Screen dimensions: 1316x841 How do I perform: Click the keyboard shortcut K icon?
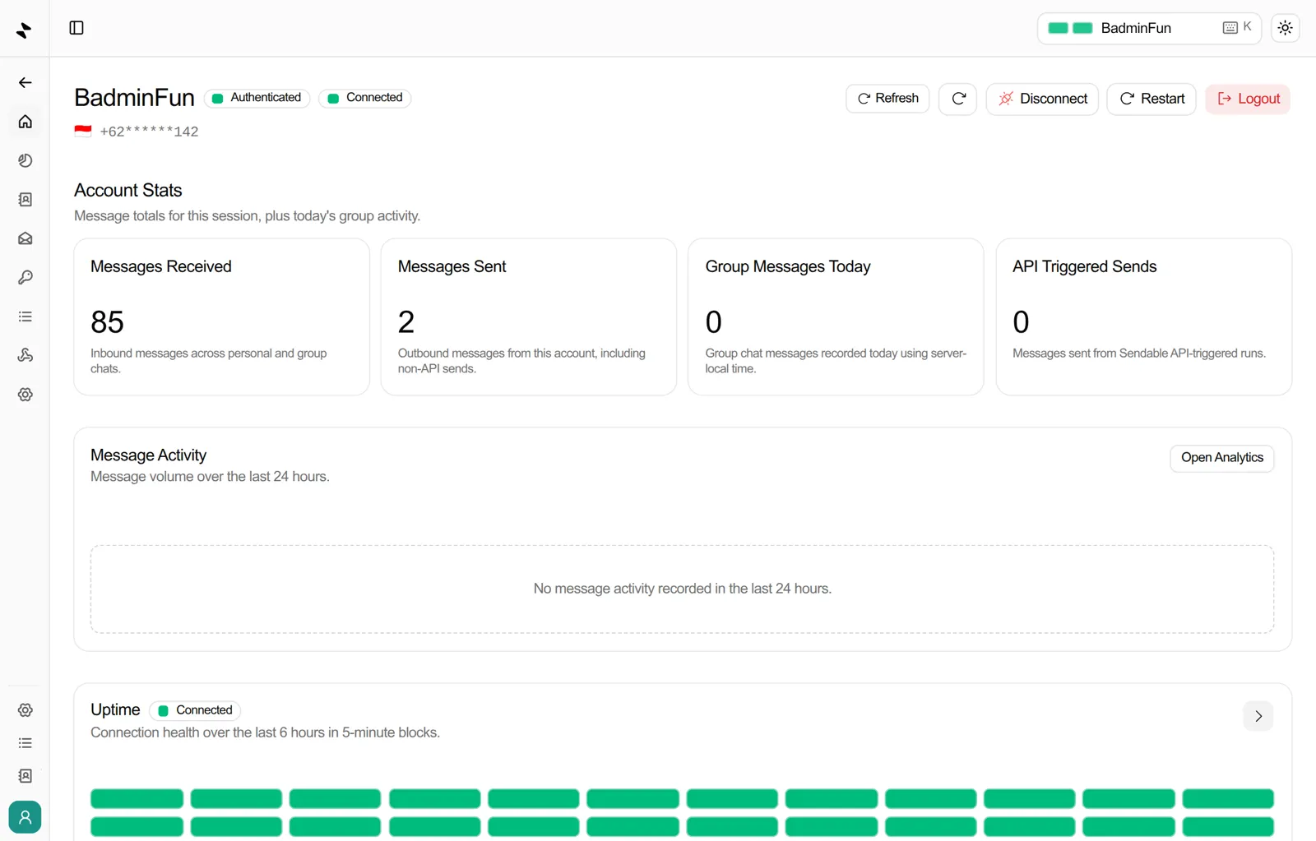1237,27
